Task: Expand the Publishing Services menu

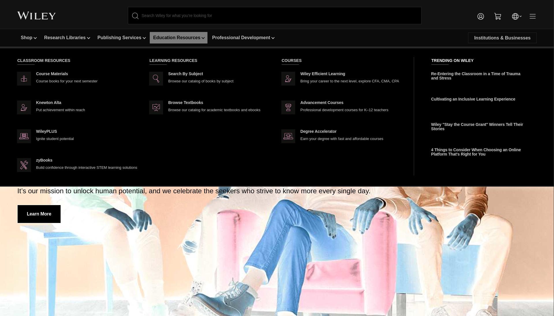Action: (x=121, y=38)
